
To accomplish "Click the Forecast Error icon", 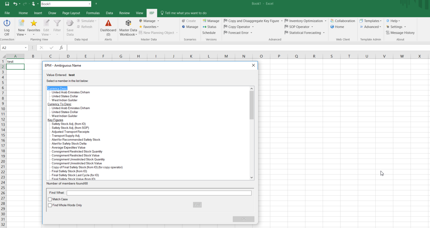I will click(226, 33).
